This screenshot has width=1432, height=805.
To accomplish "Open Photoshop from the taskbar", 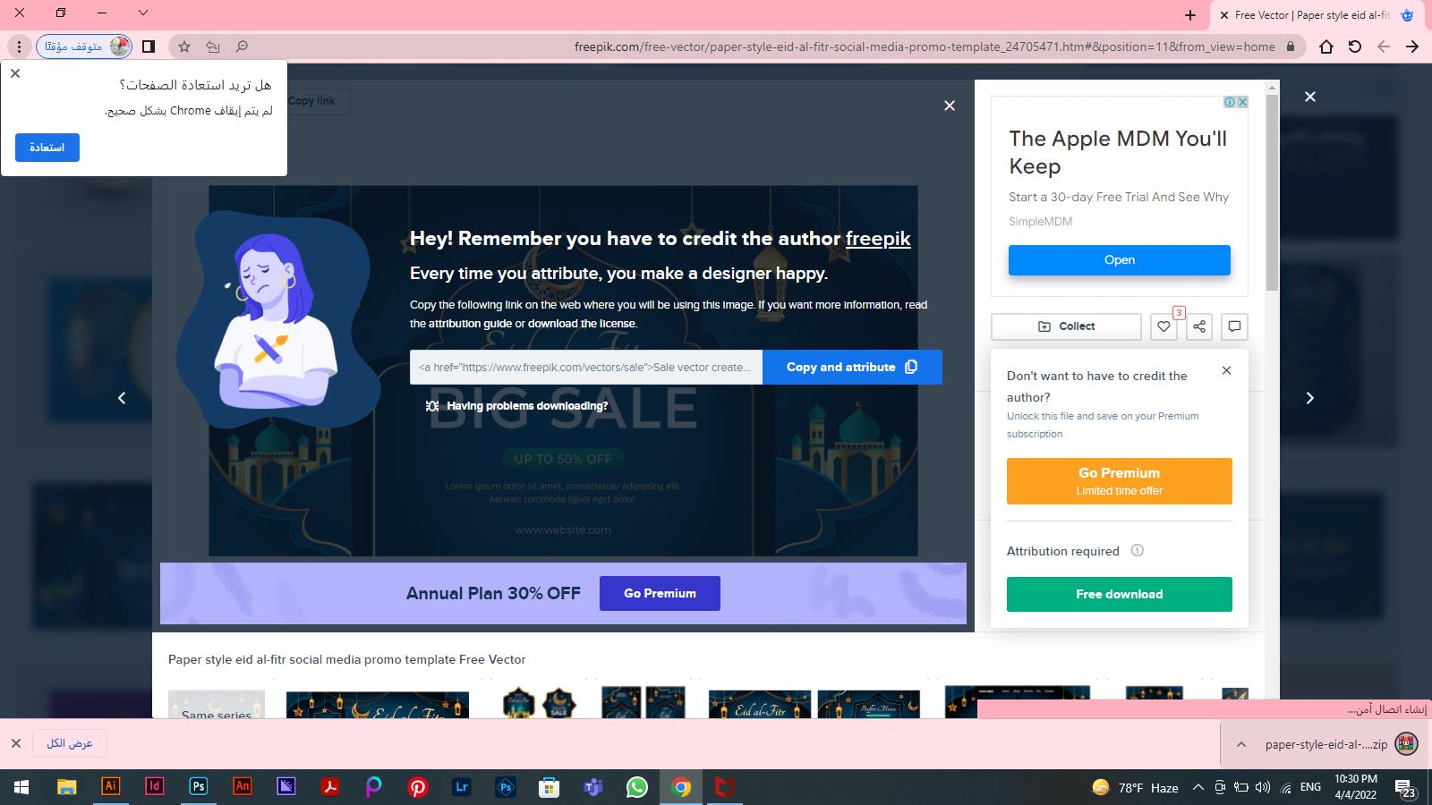I will click(x=199, y=787).
